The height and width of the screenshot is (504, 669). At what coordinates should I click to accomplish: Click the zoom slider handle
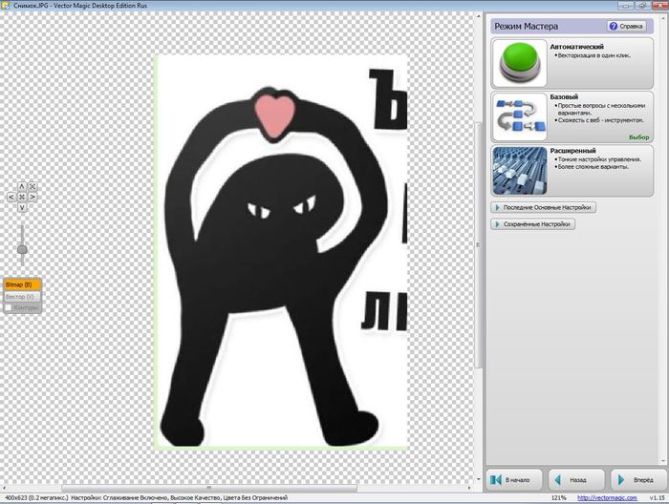22,249
